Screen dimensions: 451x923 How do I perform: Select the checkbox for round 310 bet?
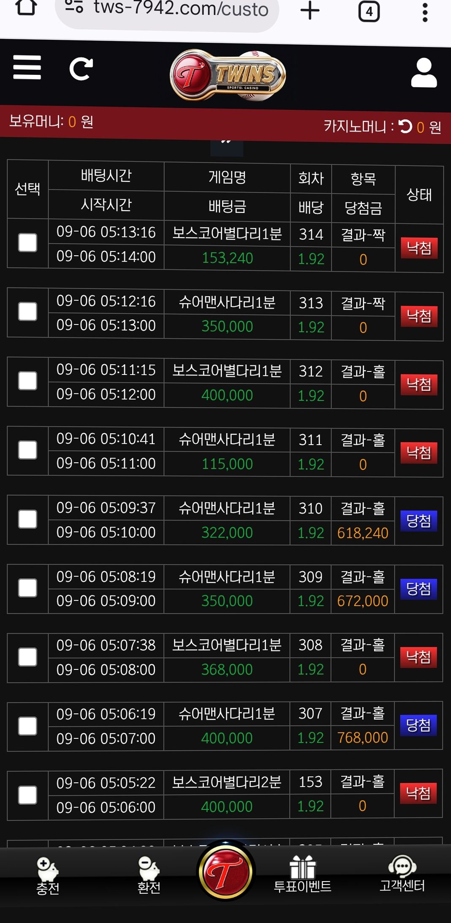click(x=27, y=519)
